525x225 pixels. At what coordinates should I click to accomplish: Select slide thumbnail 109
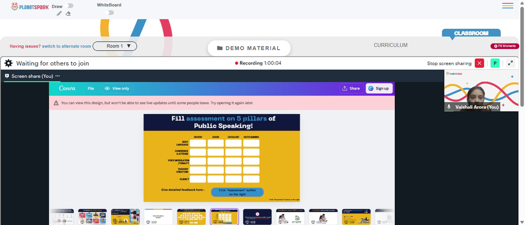125,217
